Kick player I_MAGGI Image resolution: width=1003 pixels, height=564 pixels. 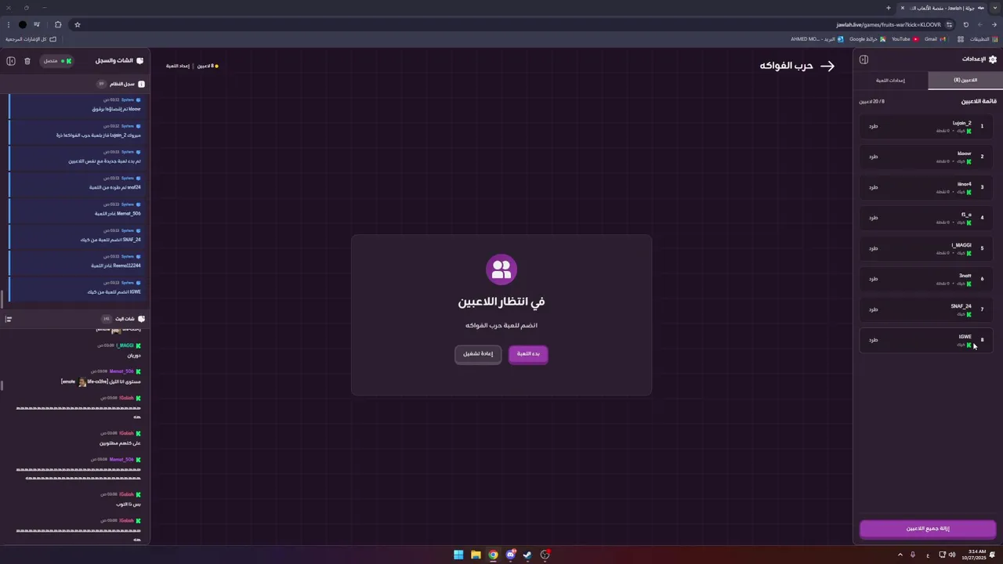tap(873, 248)
